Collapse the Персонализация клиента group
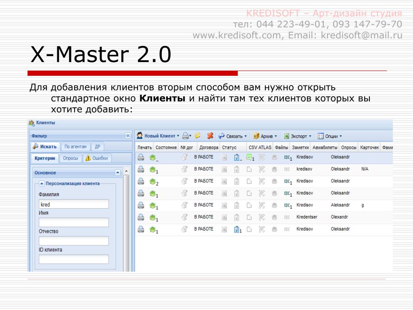This screenshot has height=310, width=413. pyautogui.click(x=42, y=184)
